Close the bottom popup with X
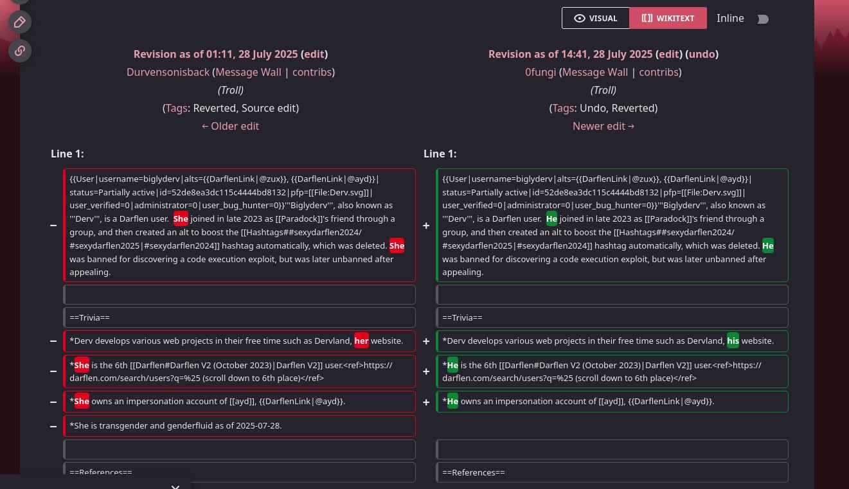The width and height of the screenshot is (849, 489). click(x=175, y=486)
